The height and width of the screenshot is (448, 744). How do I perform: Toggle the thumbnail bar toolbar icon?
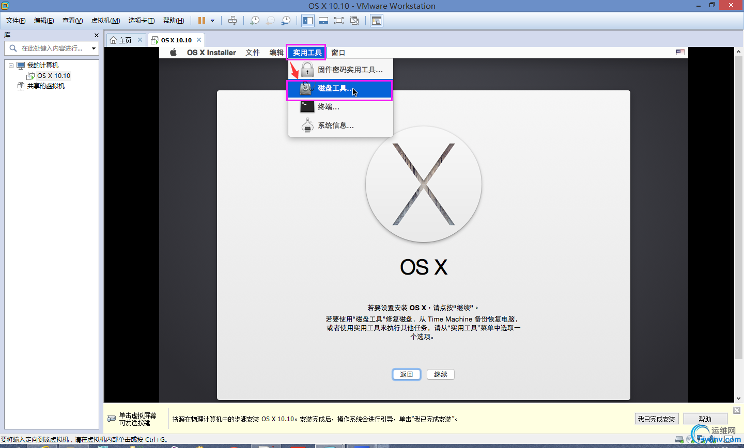point(323,21)
